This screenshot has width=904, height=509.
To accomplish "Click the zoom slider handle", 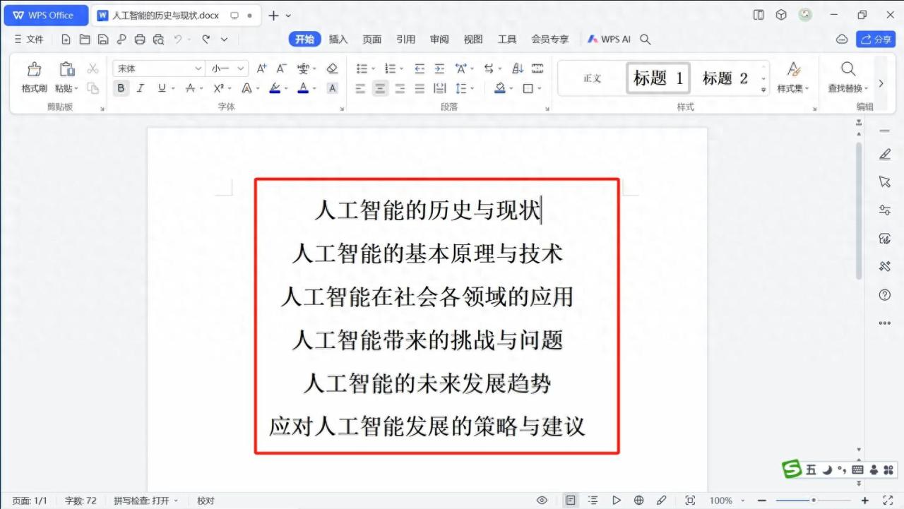I will pos(814,501).
